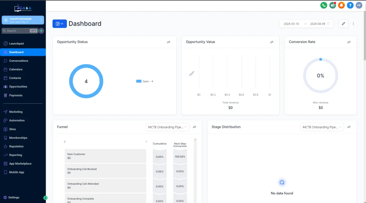The image size is (366, 203).
Task: Click the 100.00% next step conversion value
Action: coord(180,157)
